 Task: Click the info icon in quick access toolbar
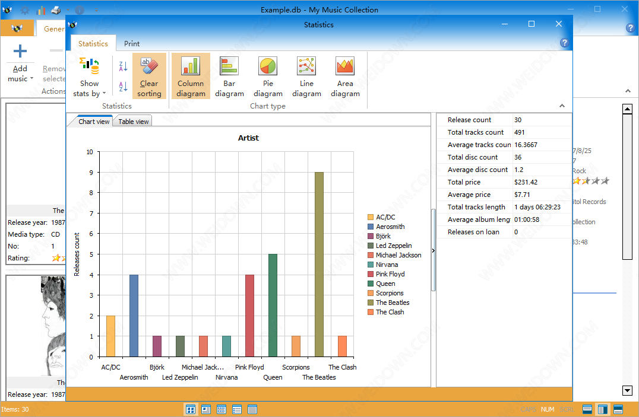80,10
